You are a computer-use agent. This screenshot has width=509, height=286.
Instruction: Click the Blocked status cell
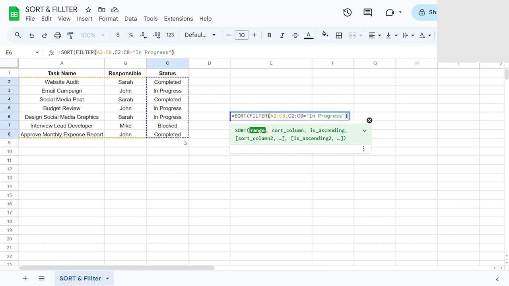(167, 126)
